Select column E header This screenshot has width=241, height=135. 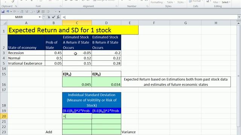pos(130,23)
